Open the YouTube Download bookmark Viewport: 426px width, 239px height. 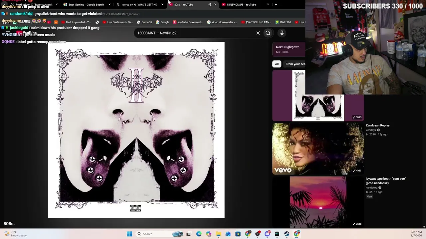188,22
